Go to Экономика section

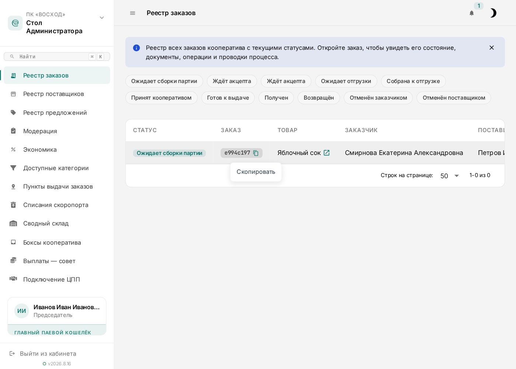click(x=57, y=149)
